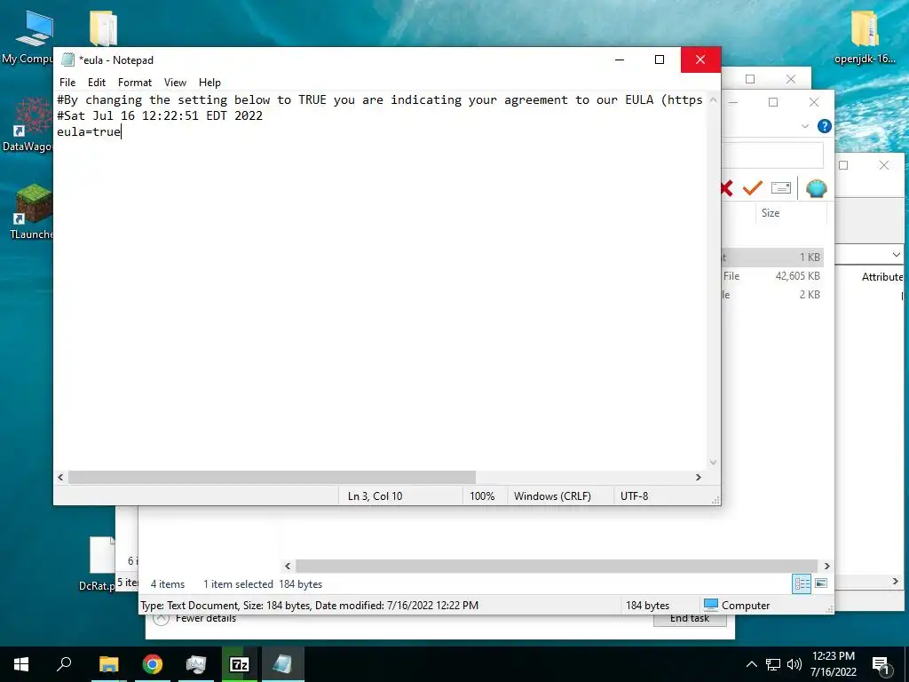The height and width of the screenshot is (682, 909).
Task: Switch to large icons view layout icon
Action: click(821, 583)
